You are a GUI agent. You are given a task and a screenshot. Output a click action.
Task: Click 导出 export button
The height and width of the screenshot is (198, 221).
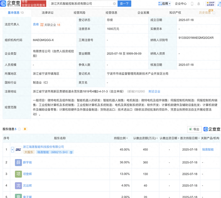click(194, 129)
